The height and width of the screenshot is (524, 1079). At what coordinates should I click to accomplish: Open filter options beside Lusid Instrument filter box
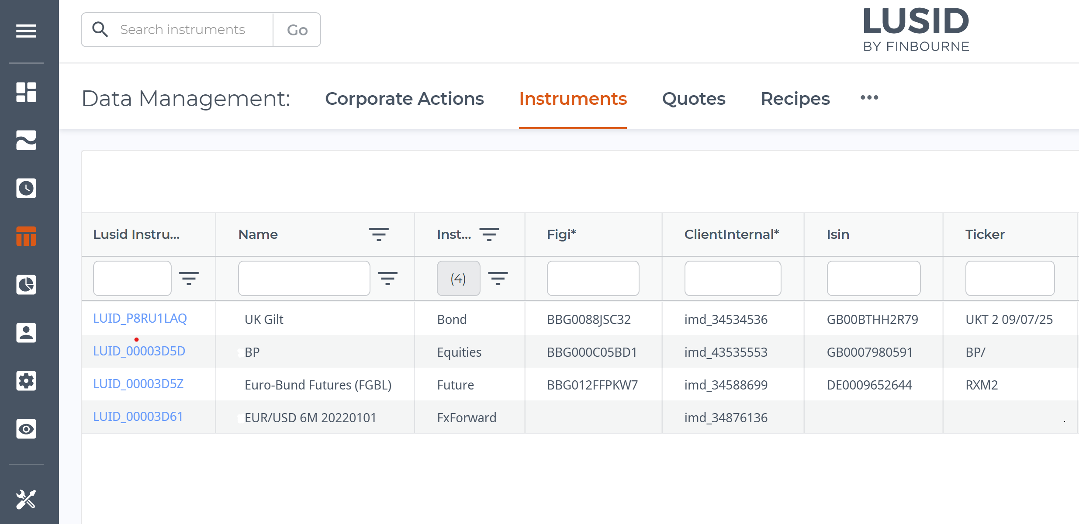pos(189,278)
